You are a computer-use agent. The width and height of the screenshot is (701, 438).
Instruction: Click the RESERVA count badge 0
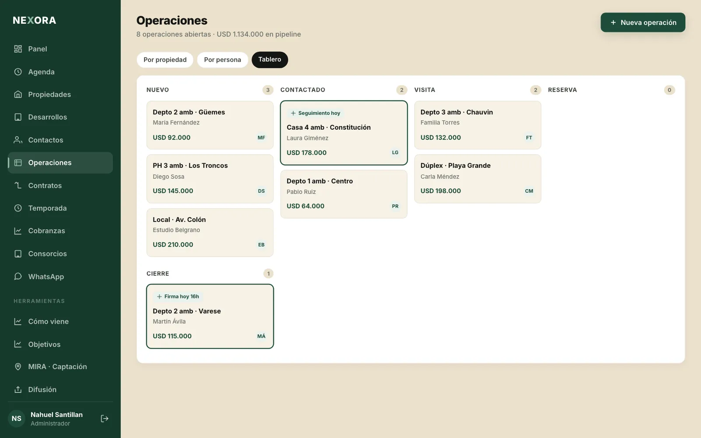[669, 90]
